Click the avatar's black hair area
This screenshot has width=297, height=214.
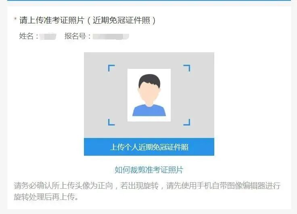(x=149, y=79)
